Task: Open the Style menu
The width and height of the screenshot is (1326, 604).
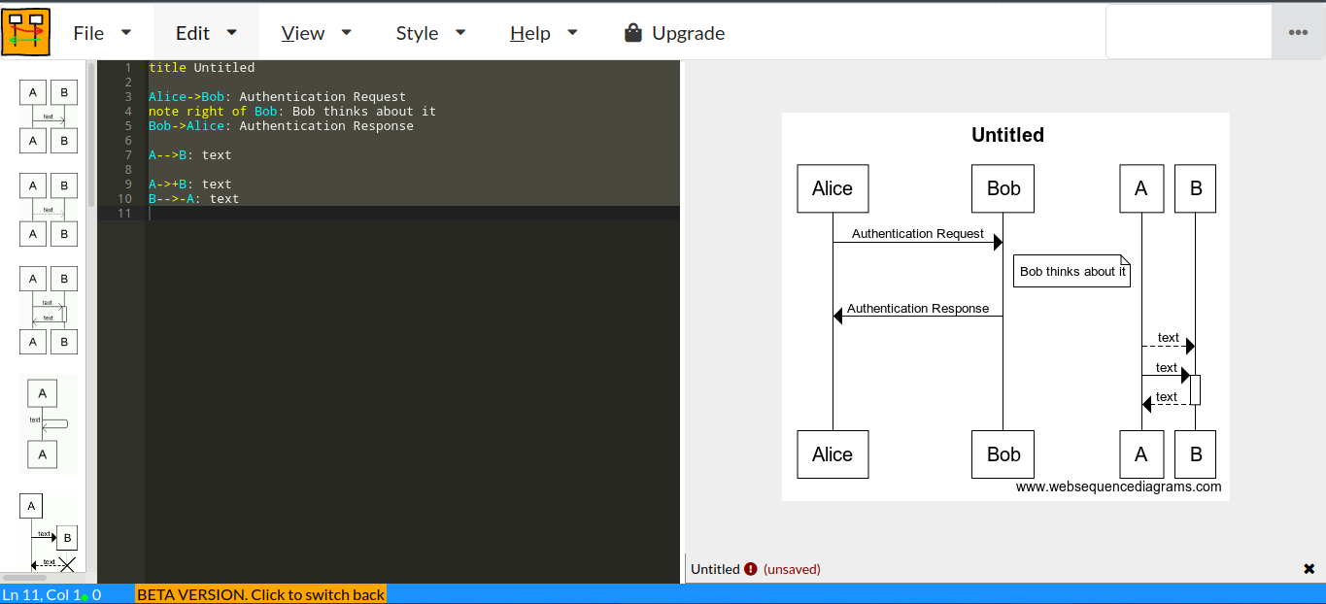Action: [430, 33]
